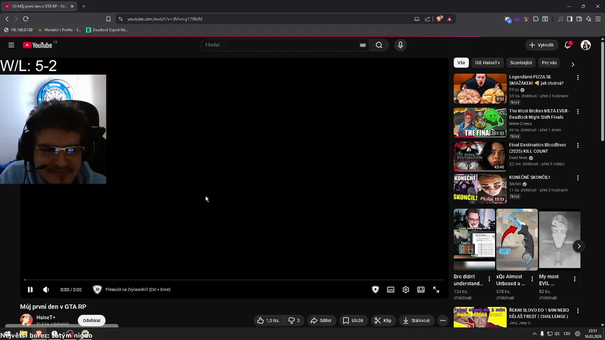Enter fullscreen mode in the player
The height and width of the screenshot is (340, 605).
436,289
